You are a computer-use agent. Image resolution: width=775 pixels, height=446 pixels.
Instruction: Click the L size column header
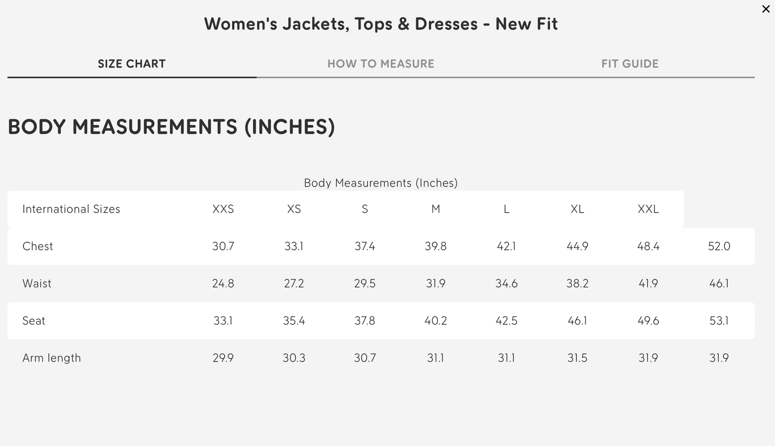pos(506,209)
